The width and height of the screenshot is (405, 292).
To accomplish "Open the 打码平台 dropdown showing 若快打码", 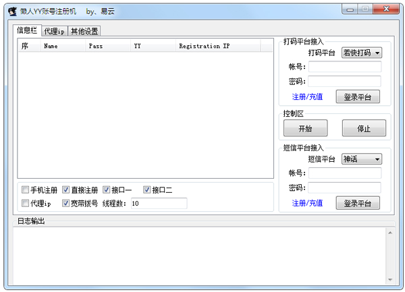I will pos(362,53).
